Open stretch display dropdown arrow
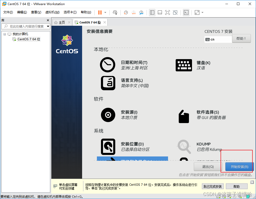 (x=202, y=12)
